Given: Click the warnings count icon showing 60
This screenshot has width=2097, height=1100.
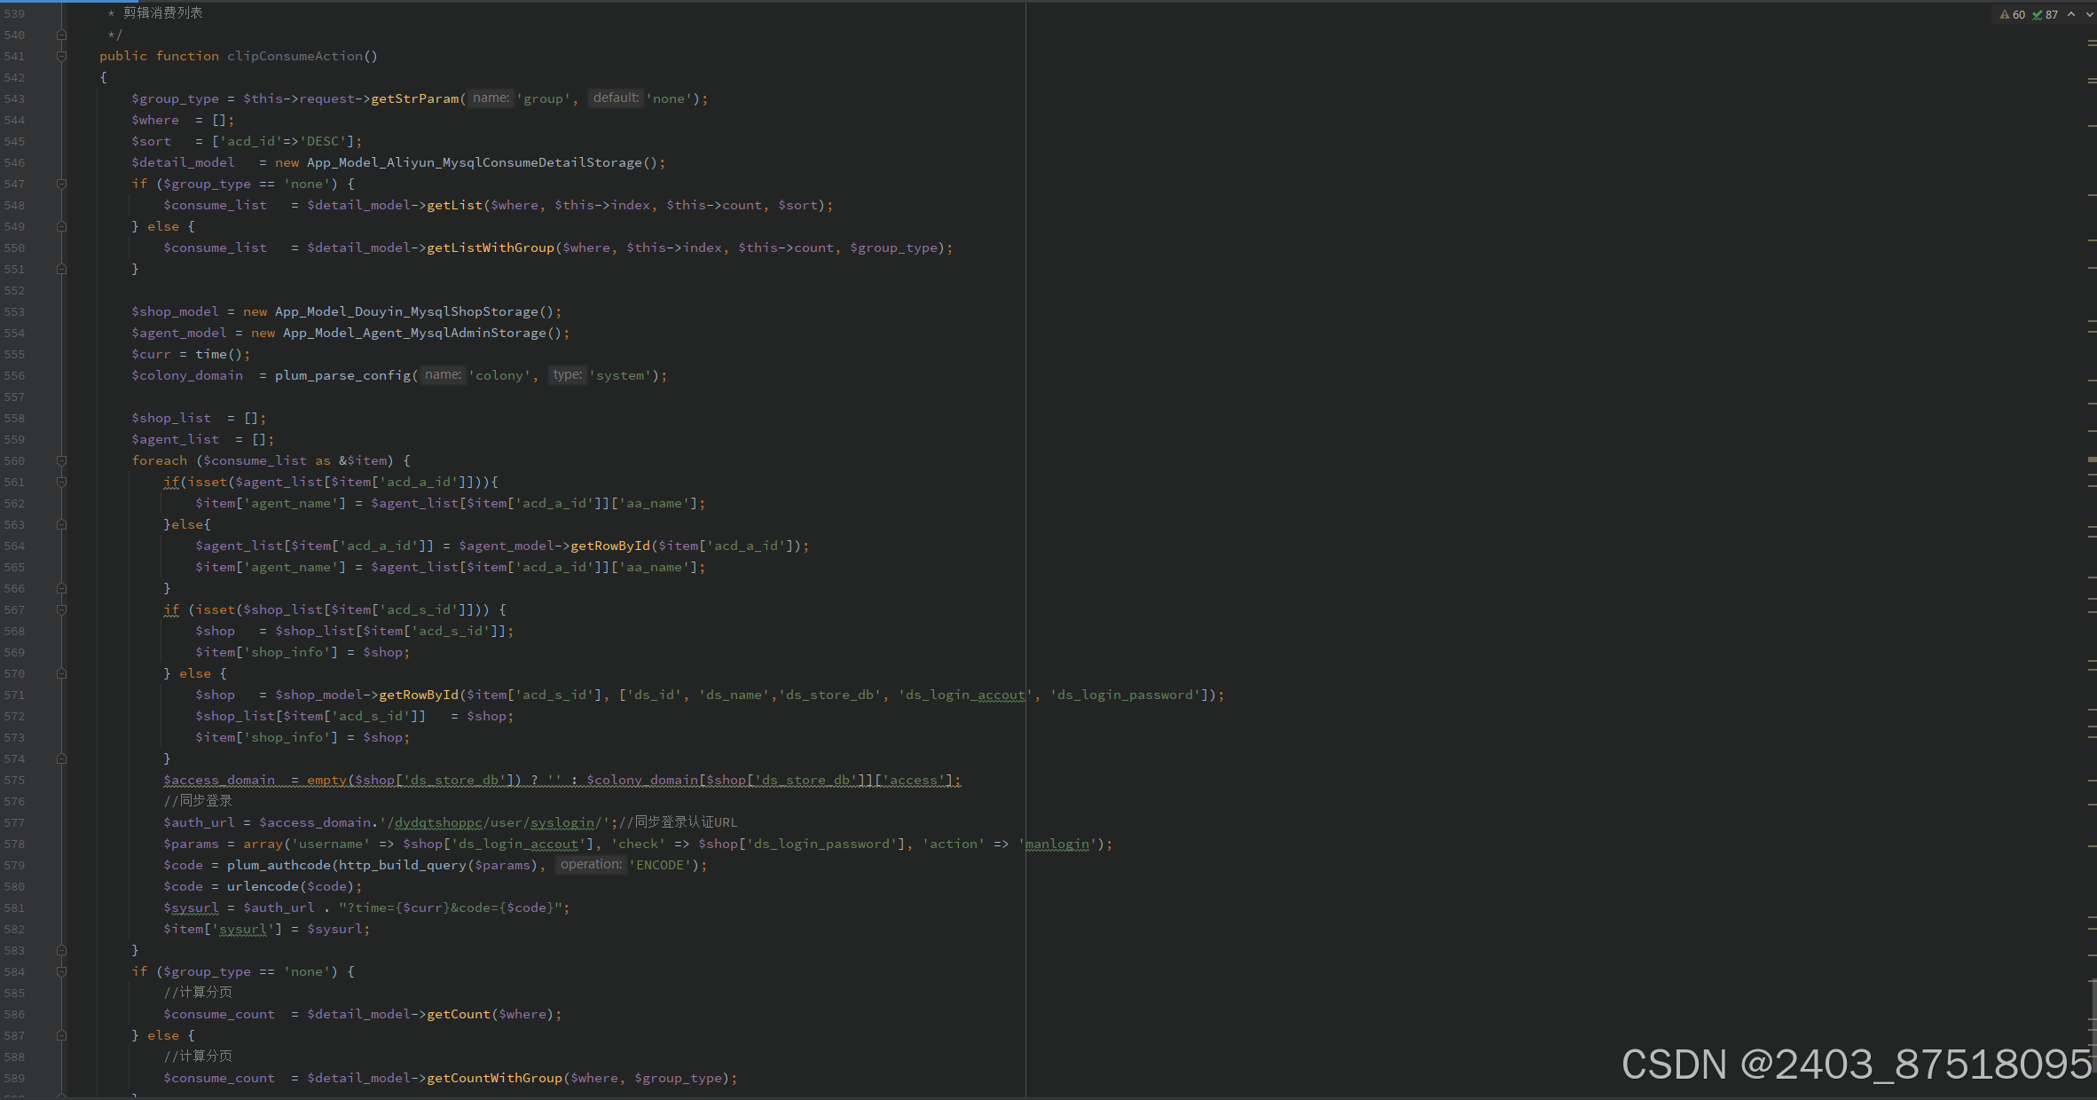Looking at the screenshot, I should click(2012, 14).
